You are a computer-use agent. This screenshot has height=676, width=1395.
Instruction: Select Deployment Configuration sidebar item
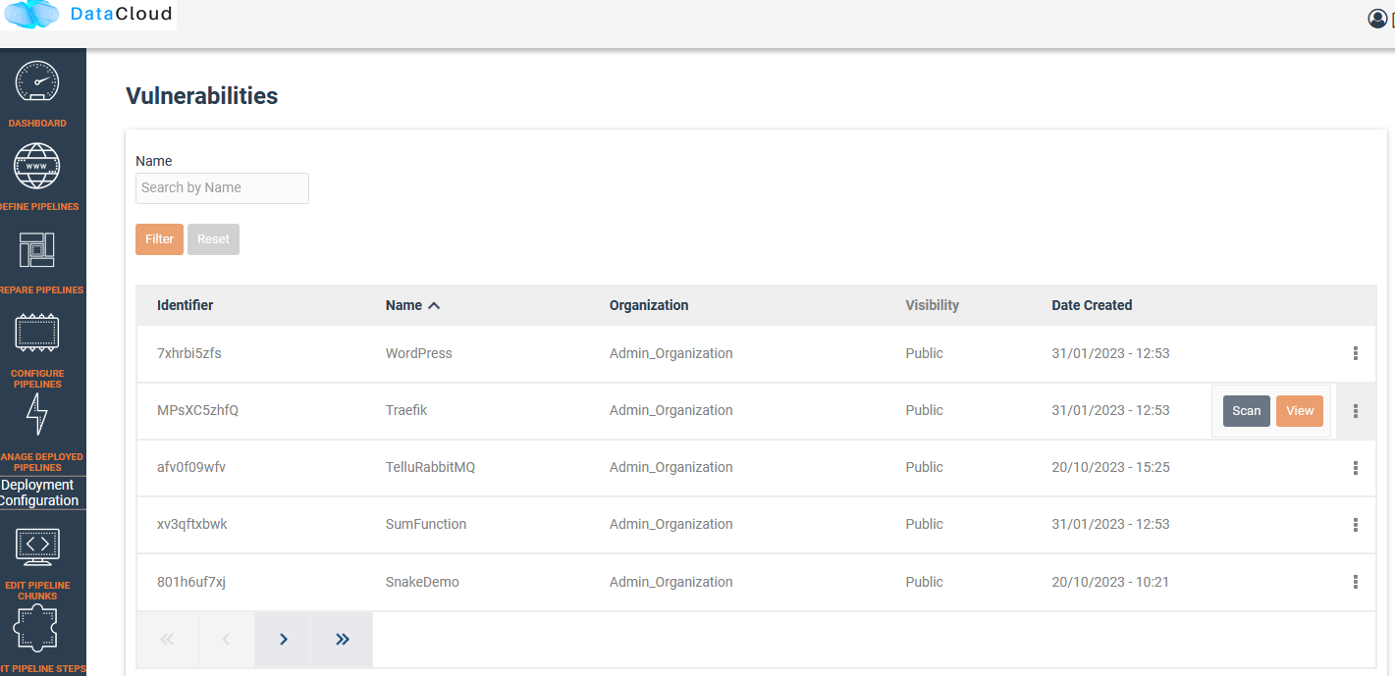pos(38,493)
